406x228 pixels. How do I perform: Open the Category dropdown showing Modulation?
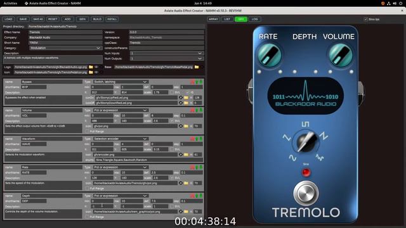click(65, 48)
